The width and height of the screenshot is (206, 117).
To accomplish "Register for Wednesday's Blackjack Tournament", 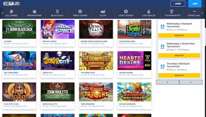I will 179,35.
